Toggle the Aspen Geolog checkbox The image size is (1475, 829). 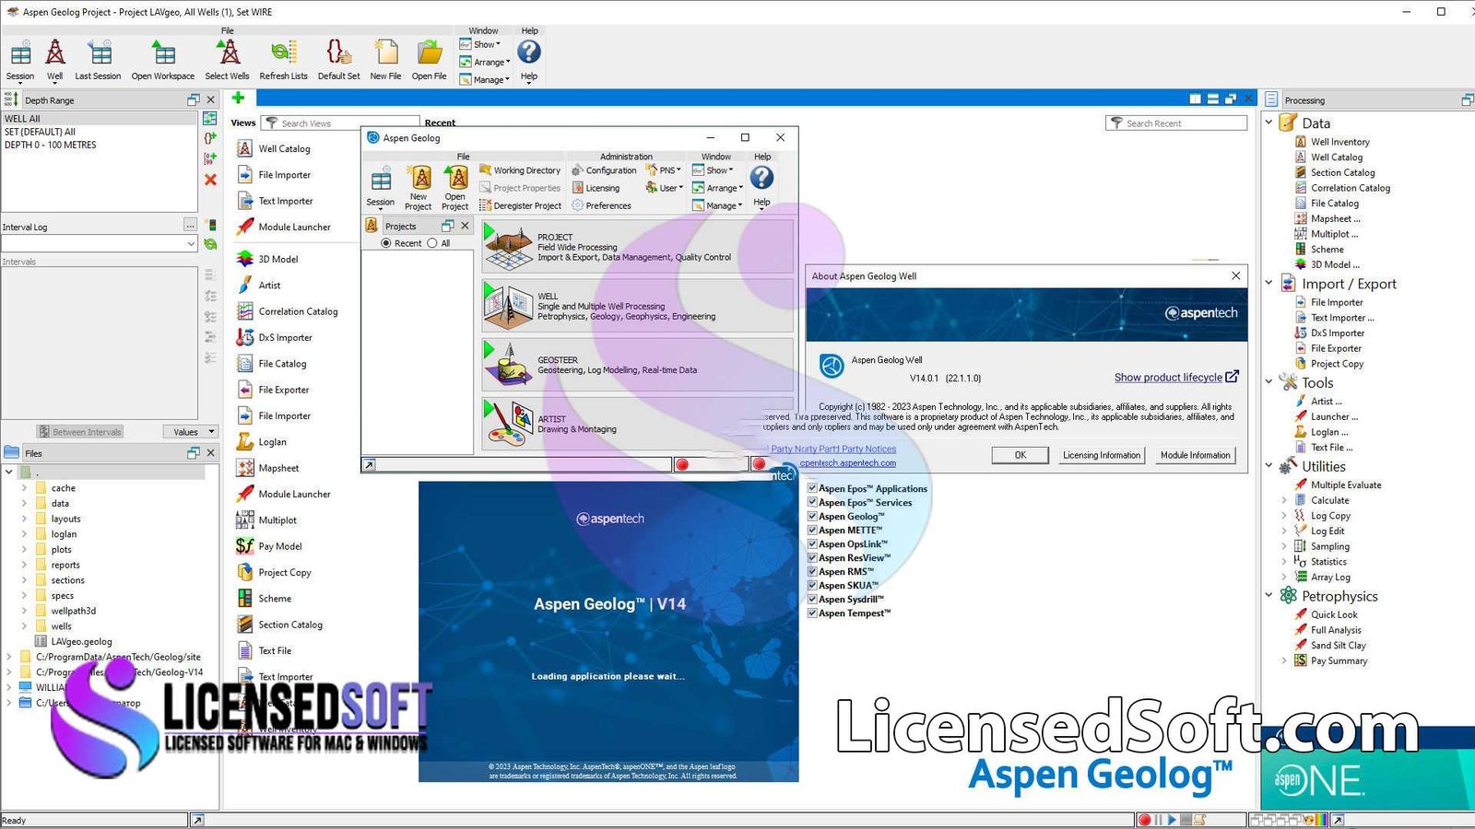coord(812,516)
